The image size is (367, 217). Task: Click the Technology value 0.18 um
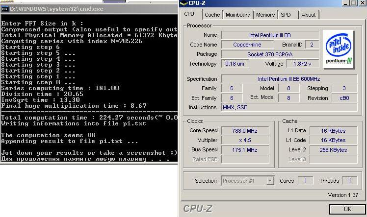pos(235,64)
